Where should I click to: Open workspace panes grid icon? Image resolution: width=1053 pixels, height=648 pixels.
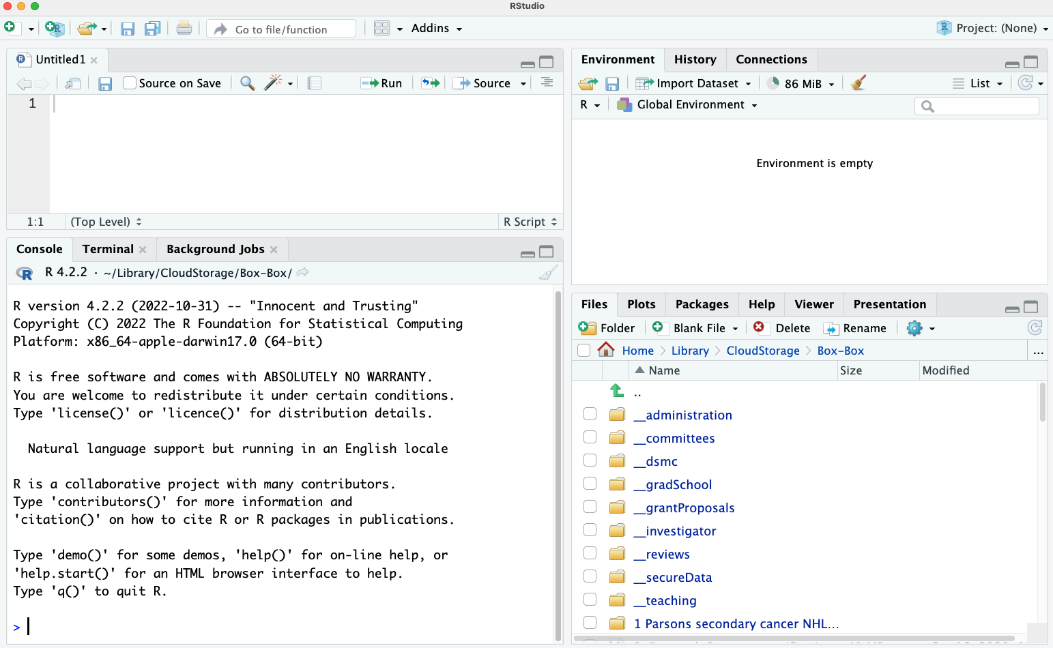coord(381,28)
